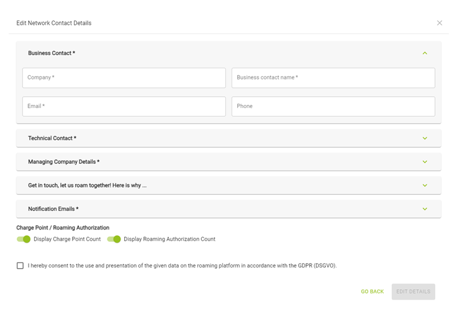The width and height of the screenshot is (465, 309).
Task: Click the EDIT DETAILS button
Action: (x=413, y=292)
